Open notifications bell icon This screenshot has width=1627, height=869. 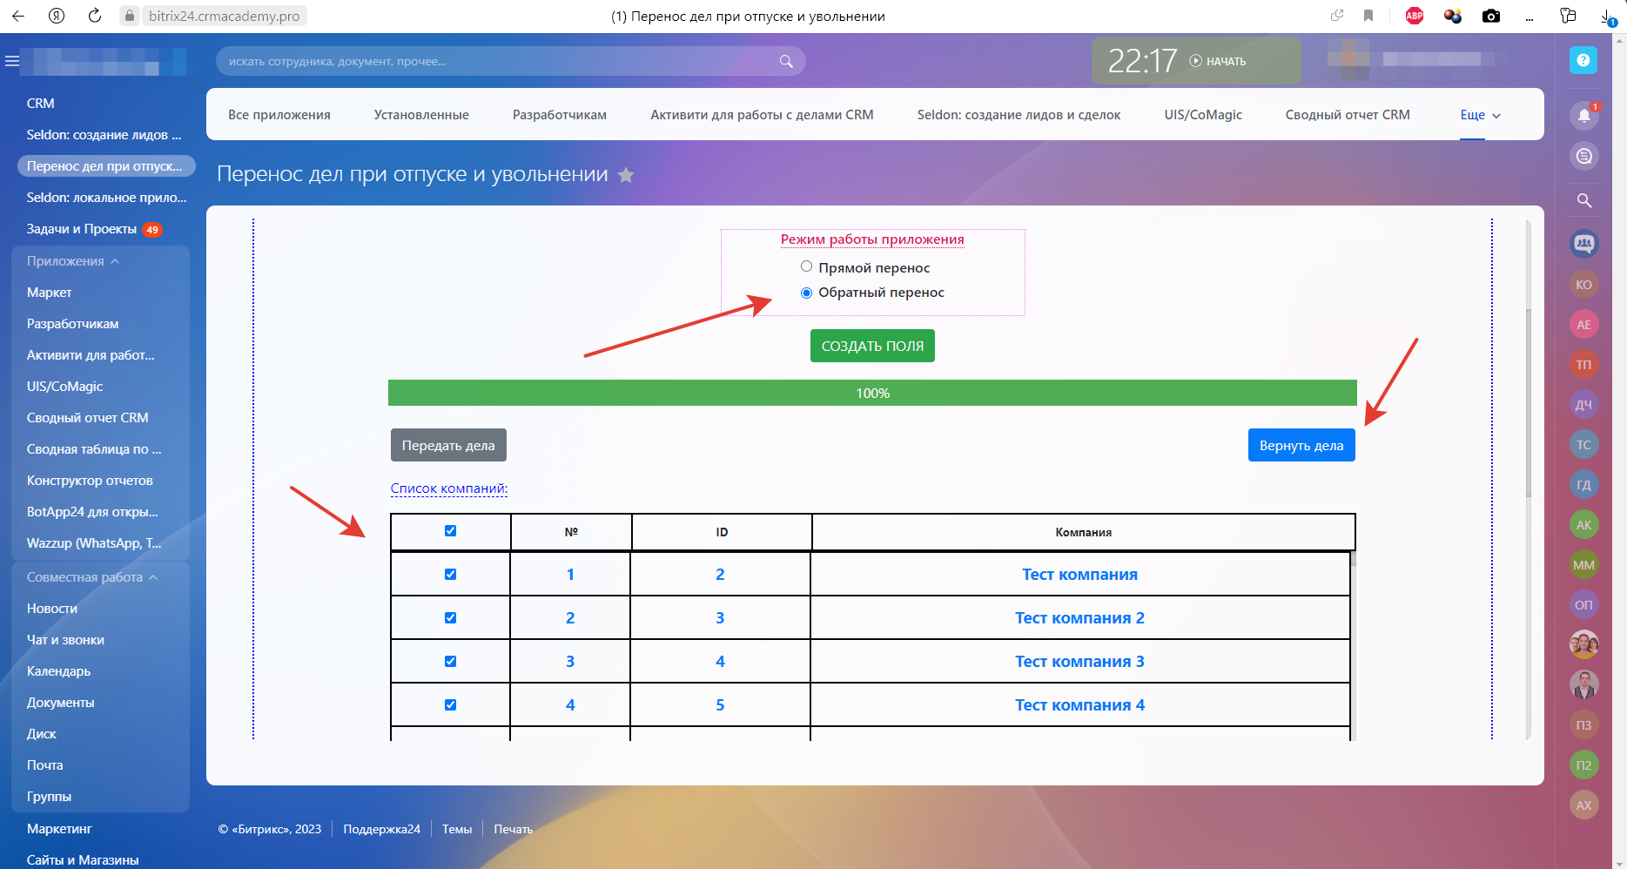(x=1584, y=115)
